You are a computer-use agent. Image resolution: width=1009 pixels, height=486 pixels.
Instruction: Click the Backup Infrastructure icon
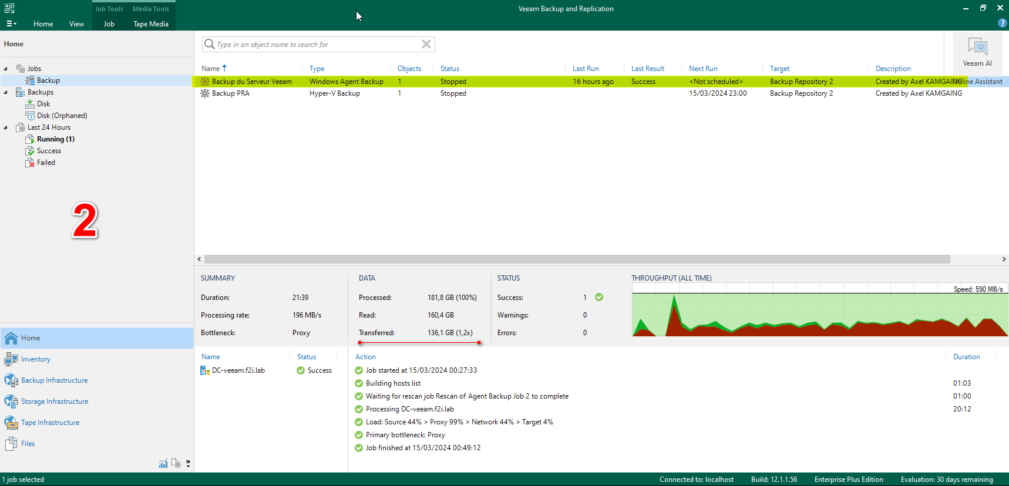coord(11,380)
